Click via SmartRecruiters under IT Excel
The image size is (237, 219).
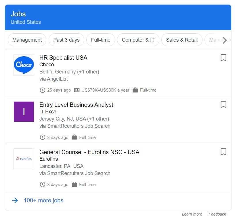(x=75, y=126)
